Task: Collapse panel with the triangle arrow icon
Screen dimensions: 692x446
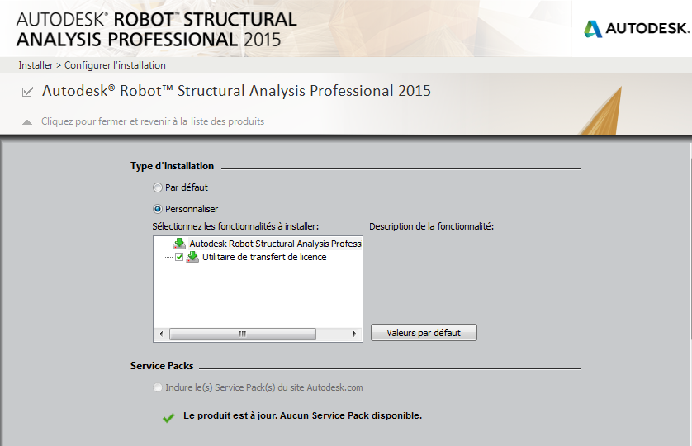Action: pos(27,122)
